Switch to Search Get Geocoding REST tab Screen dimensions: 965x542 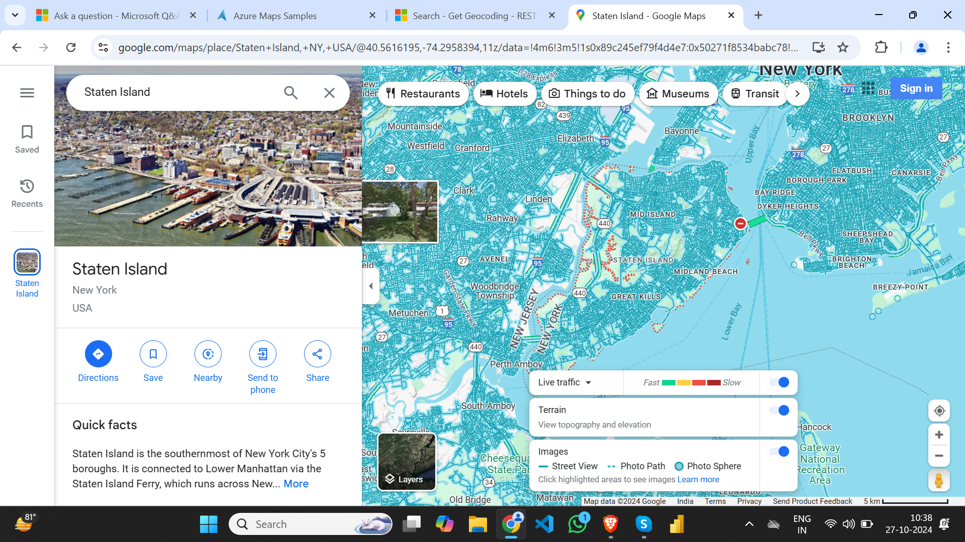(474, 16)
